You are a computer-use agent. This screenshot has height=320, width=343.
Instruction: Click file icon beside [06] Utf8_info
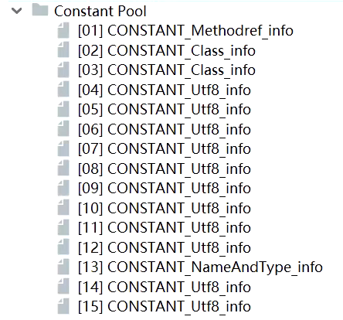63,129
